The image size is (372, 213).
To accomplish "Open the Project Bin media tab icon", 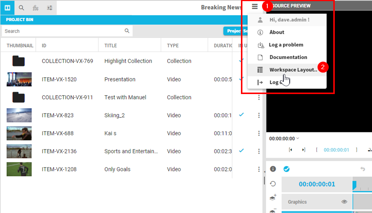I will [x=7, y=7].
